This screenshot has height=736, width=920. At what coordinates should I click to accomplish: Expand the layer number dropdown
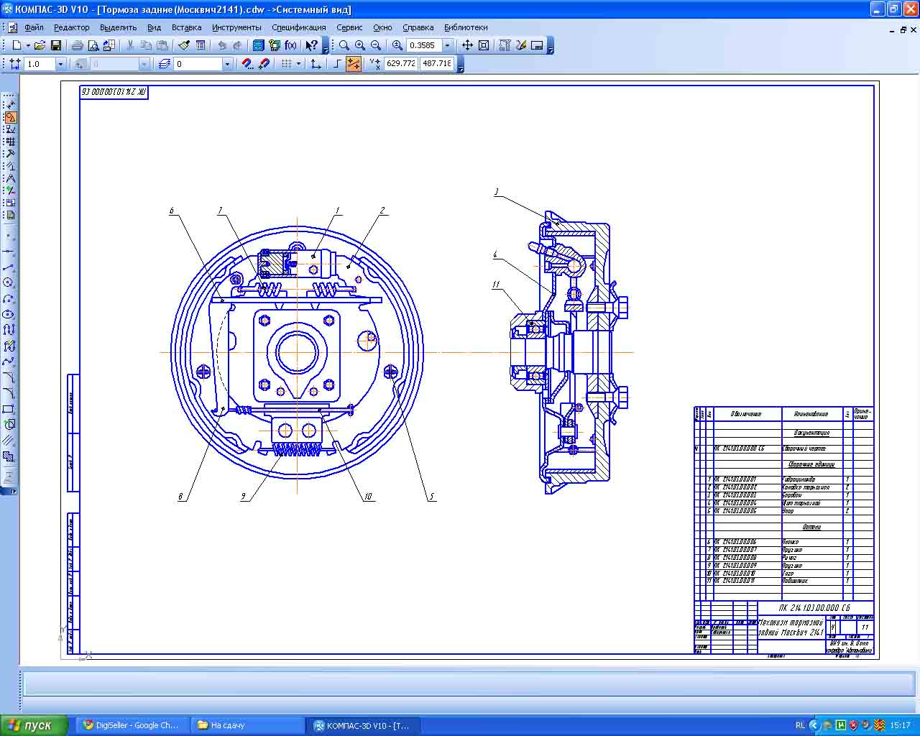click(x=227, y=64)
